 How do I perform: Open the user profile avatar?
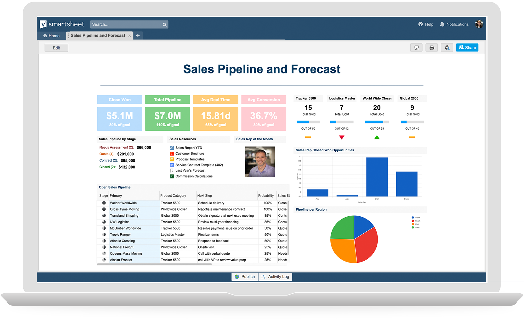pos(479,24)
